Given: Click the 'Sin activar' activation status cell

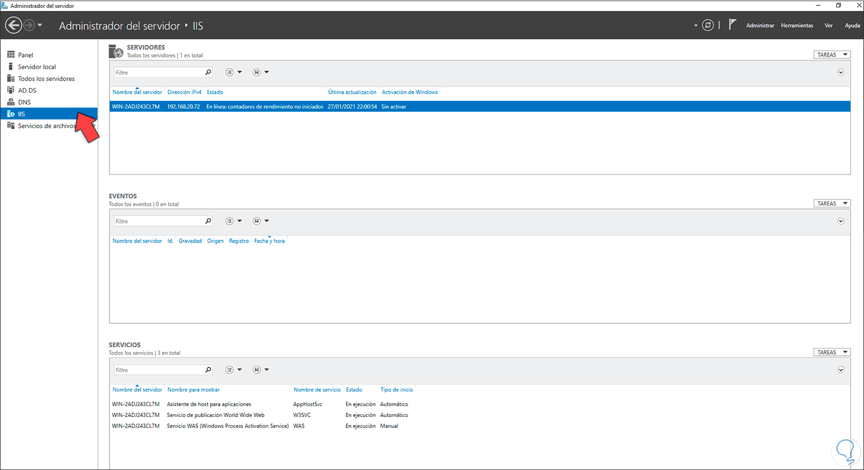Looking at the screenshot, I should pyautogui.click(x=394, y=107).
